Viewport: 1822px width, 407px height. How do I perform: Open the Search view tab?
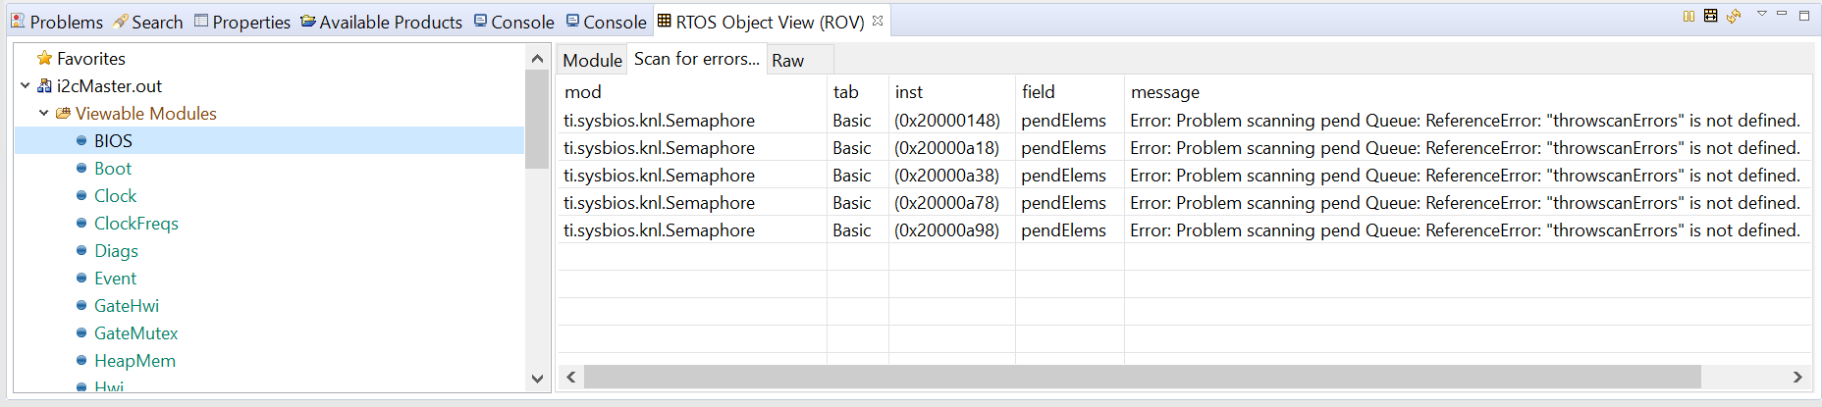tap(148, 22)
